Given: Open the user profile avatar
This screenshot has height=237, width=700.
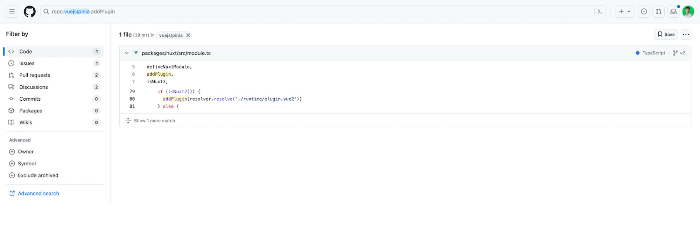Looking at the screenshot, I should tap(688, 12).
